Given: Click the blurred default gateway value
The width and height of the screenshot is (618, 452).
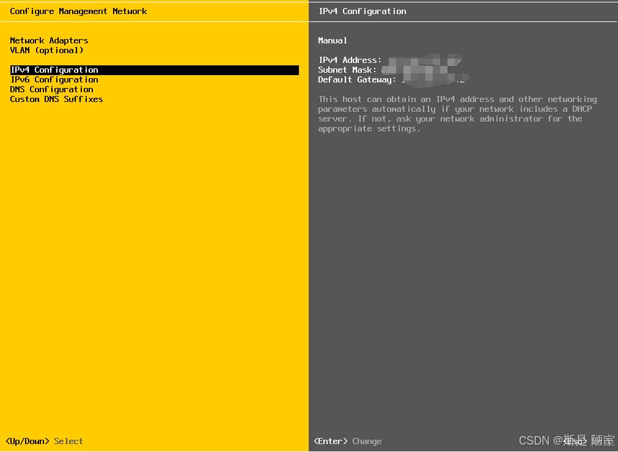Looking at the screenshot, I should 433,79.
